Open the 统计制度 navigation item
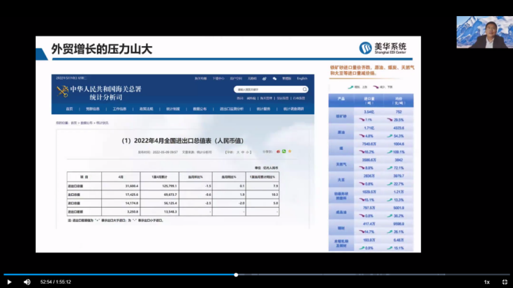 pos(173,109)
